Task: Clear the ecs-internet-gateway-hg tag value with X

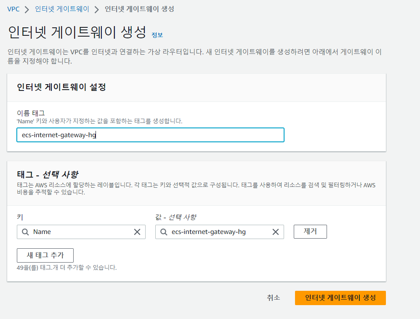Action: point(276,232)
